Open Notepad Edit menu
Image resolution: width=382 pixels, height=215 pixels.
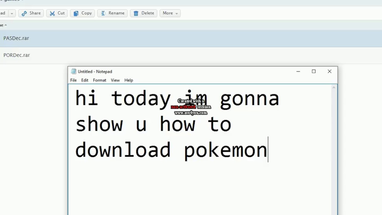[x=85, y=80]
